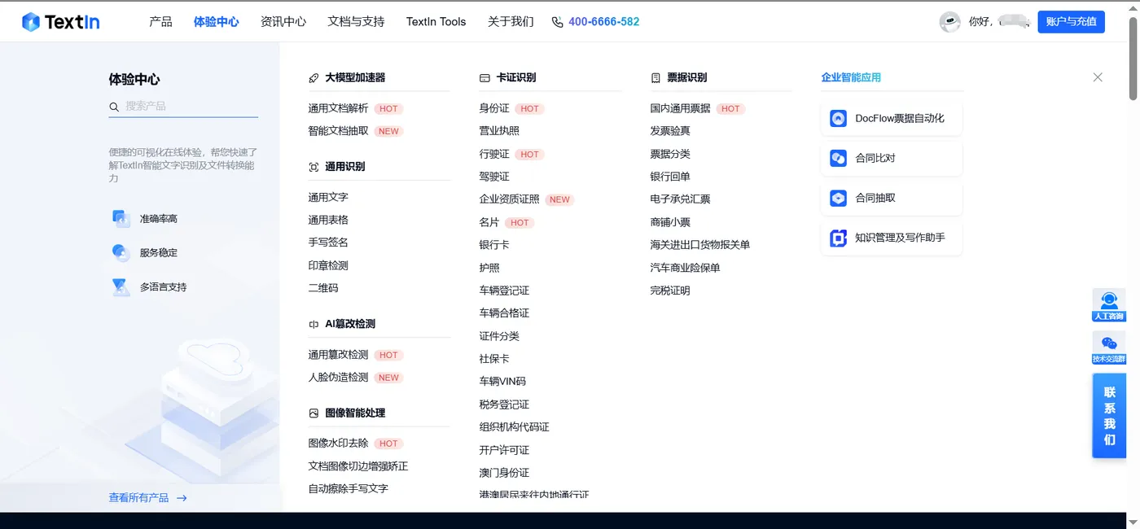Image resolution: width=1140 pixels, height=529 pixels.
Task: Open 通用文字 recognition
Action: click(328, 197)
